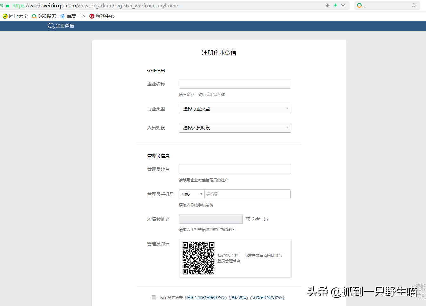Open 红包使用授权协议 link
Screen dimensions: 426x306
267,298
